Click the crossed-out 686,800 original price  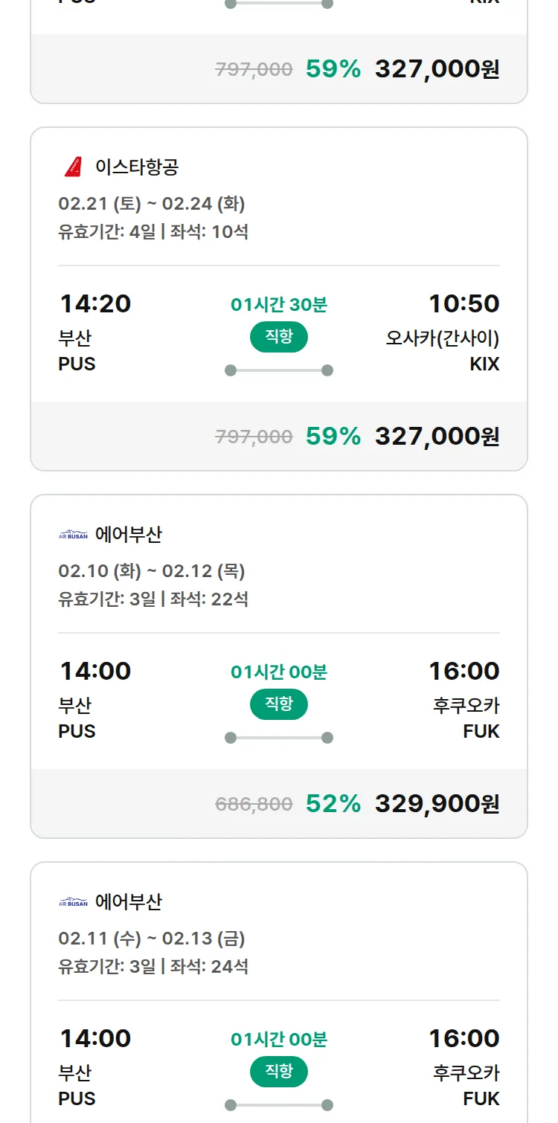pos(254,804)
